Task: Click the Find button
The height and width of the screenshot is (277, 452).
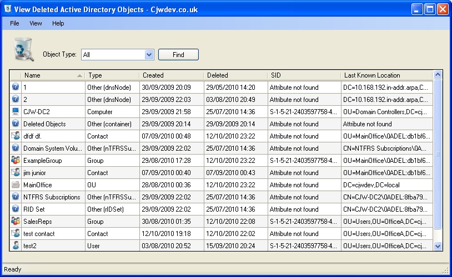Action: pyautogui.click(x=178, y=55)
